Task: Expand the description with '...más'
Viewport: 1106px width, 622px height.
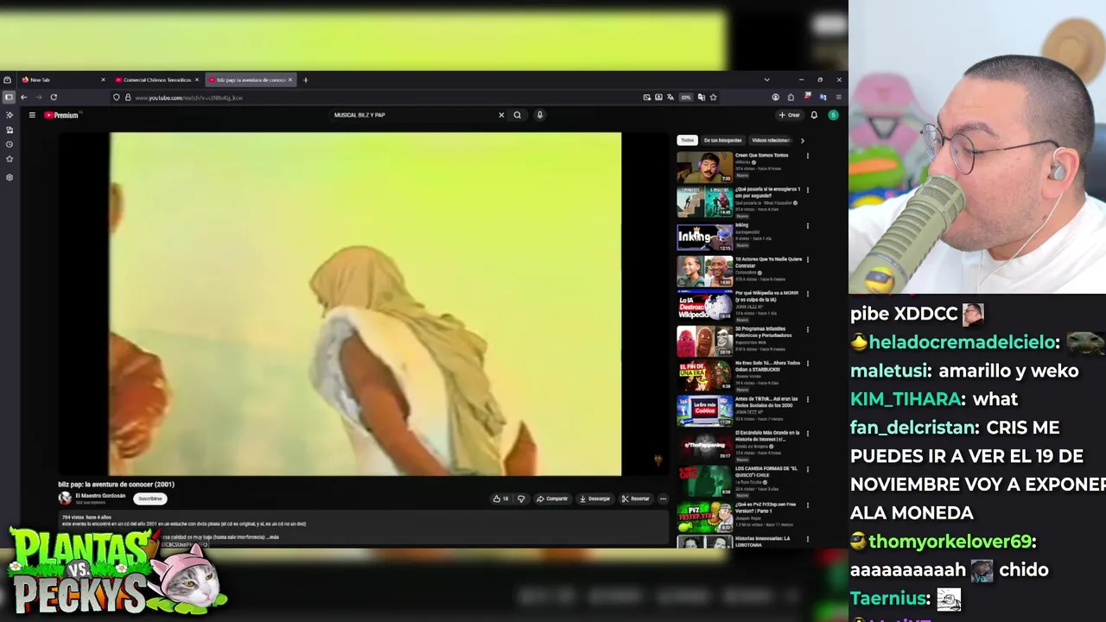Action: 273,537
